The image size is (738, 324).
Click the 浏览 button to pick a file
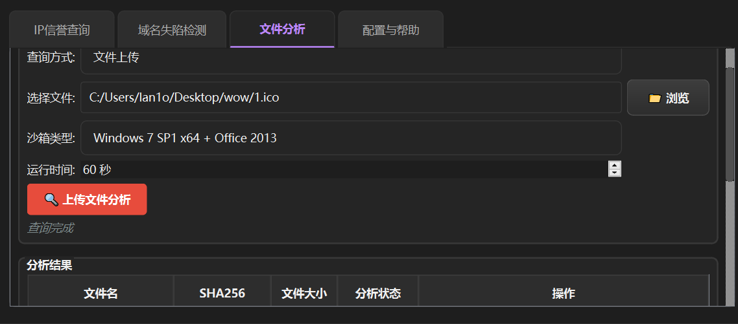pos(668,98)
